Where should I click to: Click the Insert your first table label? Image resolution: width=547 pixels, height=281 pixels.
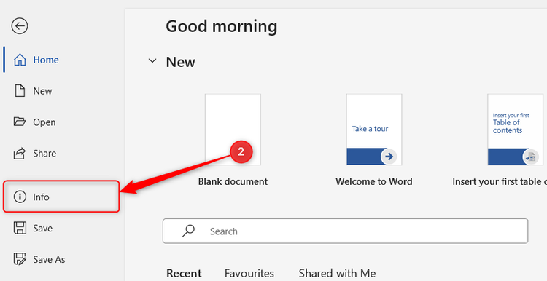pyautogui.click(x=500, y=181)
